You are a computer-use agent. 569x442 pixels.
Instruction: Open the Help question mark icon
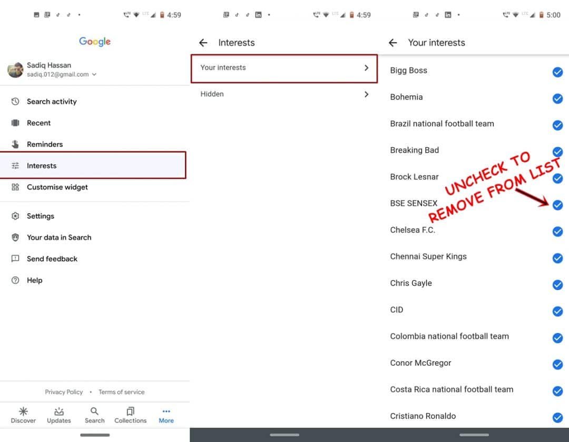pos(15,280)
